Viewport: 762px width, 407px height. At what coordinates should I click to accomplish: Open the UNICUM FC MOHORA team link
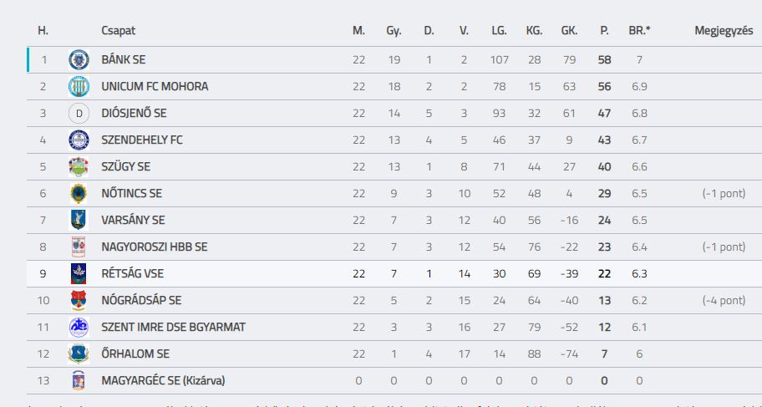click(x=155, y=87)
